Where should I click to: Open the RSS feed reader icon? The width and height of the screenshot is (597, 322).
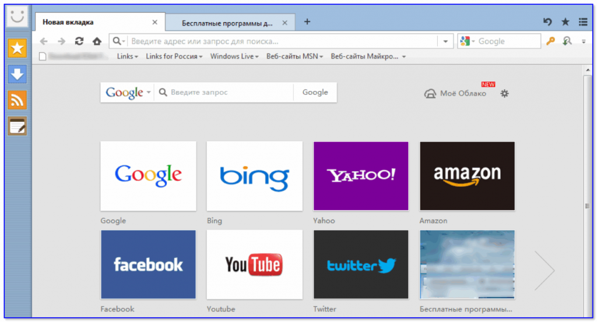click(17, 100)
